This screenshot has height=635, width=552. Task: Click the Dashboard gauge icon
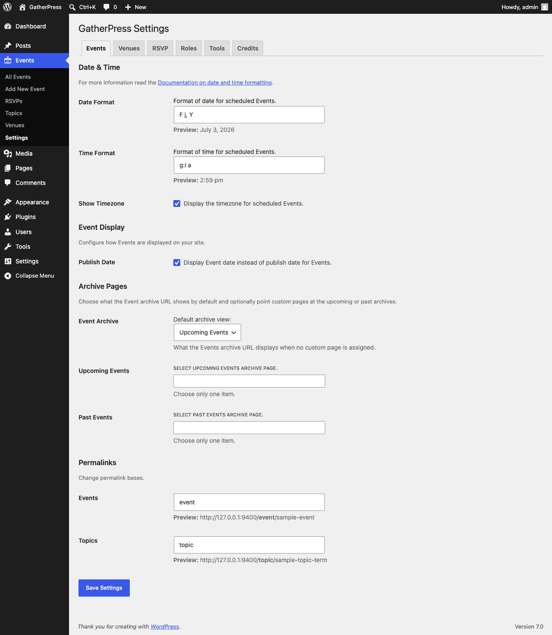tap(8, 26)
